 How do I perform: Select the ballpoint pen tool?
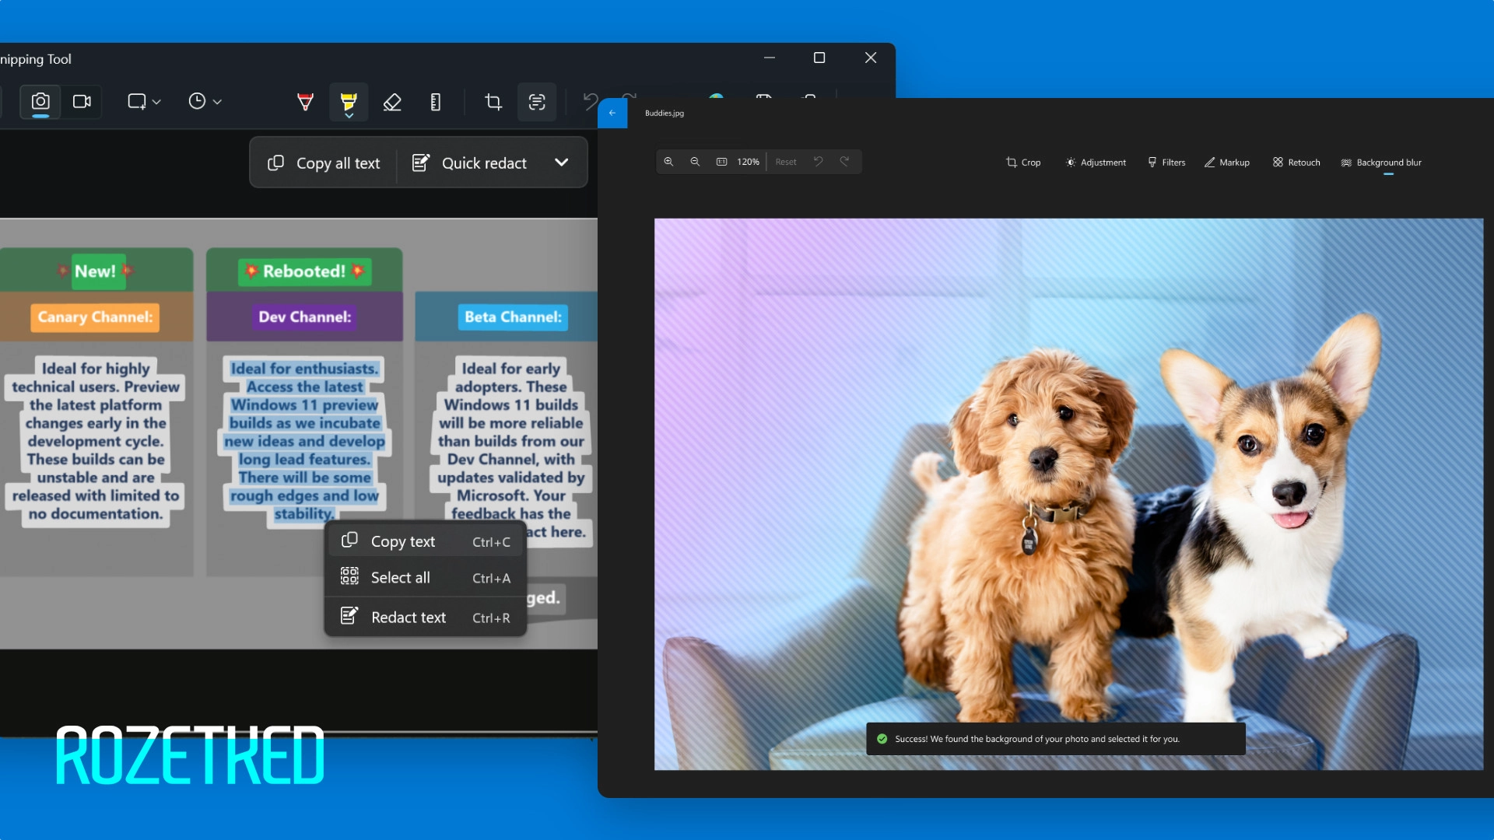click(305, 102)
